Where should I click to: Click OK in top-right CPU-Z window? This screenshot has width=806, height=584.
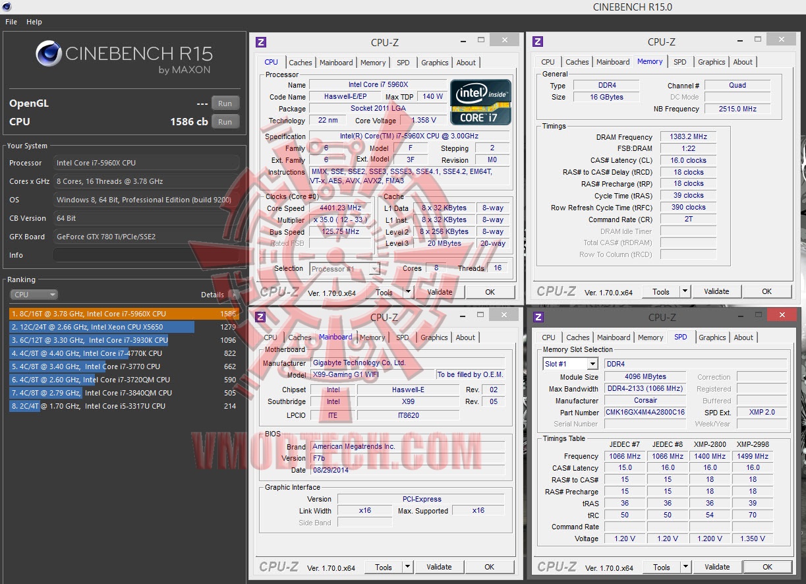pos(766,291)
